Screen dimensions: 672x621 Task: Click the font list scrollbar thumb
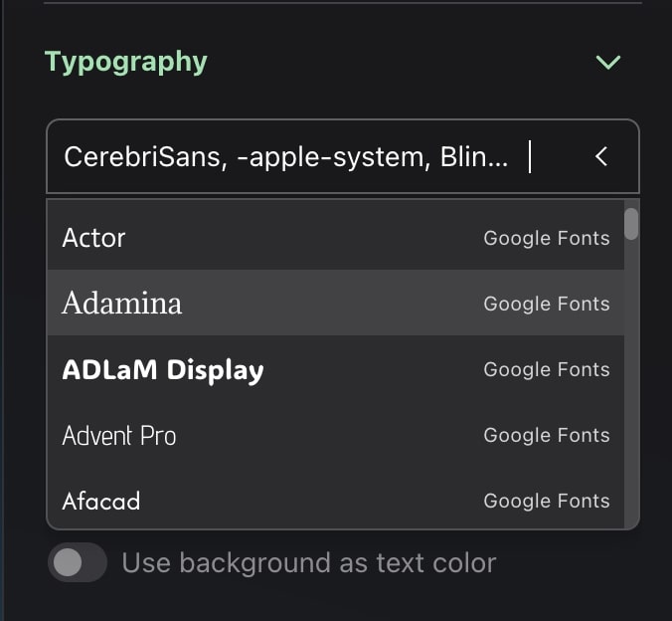(x=631, y=223)
